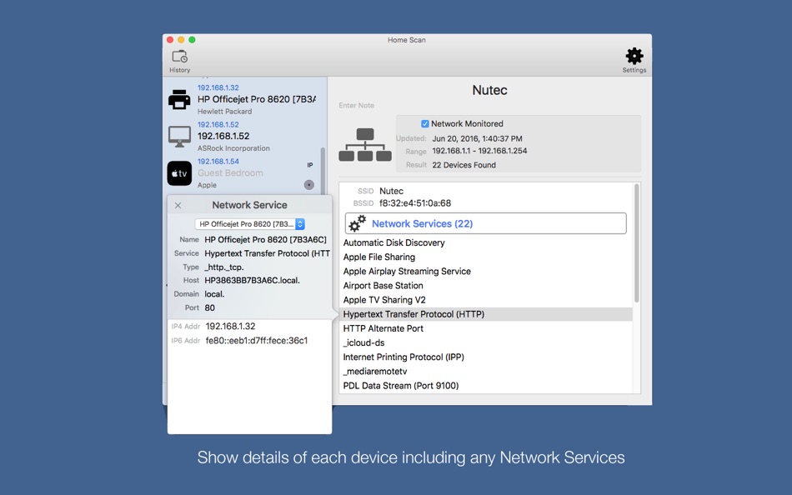Click the Domain local. value
This screenshot has height=495, width=792.
pos(214,294)
